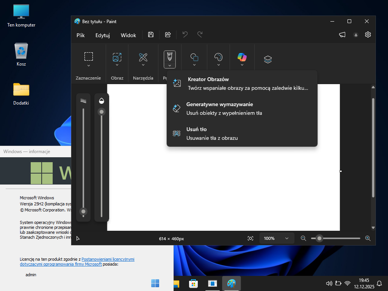Expand the Shapes tool dropdown arrow
Image resolution: width=388 pixels, height=291 pixels.
(x=194, y=65)
